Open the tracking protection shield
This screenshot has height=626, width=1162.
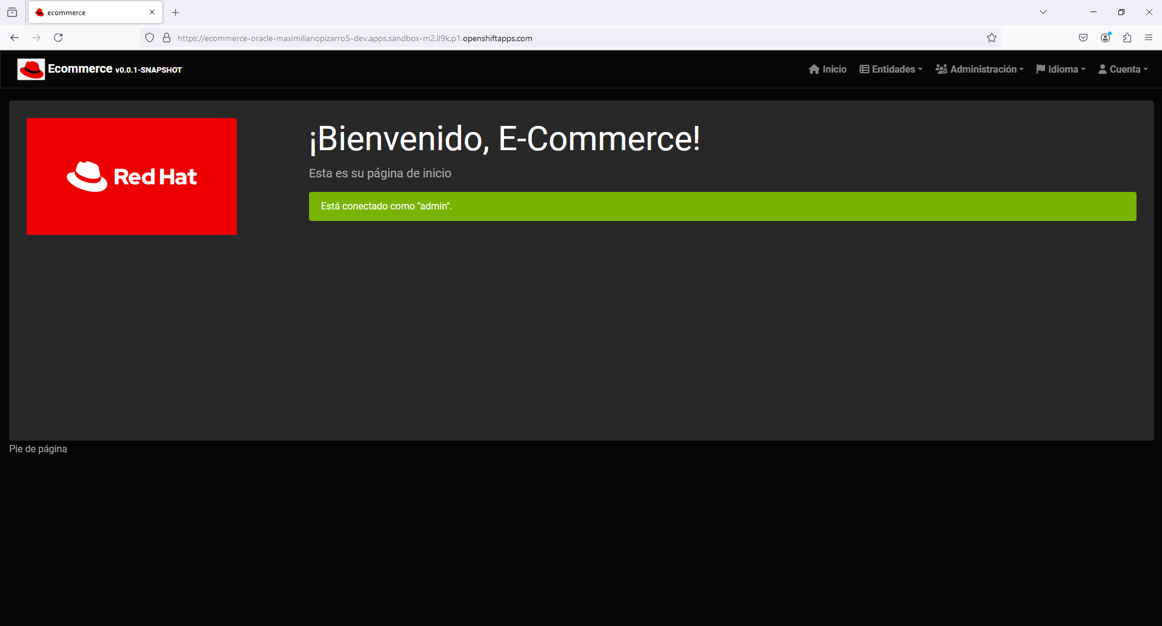pyautogui.click(x=149, y=38)
